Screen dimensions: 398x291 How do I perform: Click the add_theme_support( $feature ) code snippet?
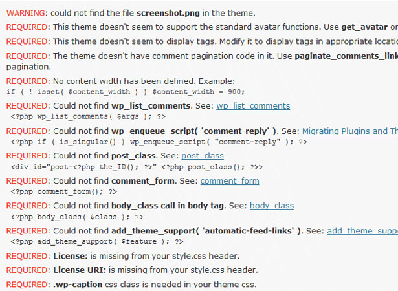(x=96, y=241)
